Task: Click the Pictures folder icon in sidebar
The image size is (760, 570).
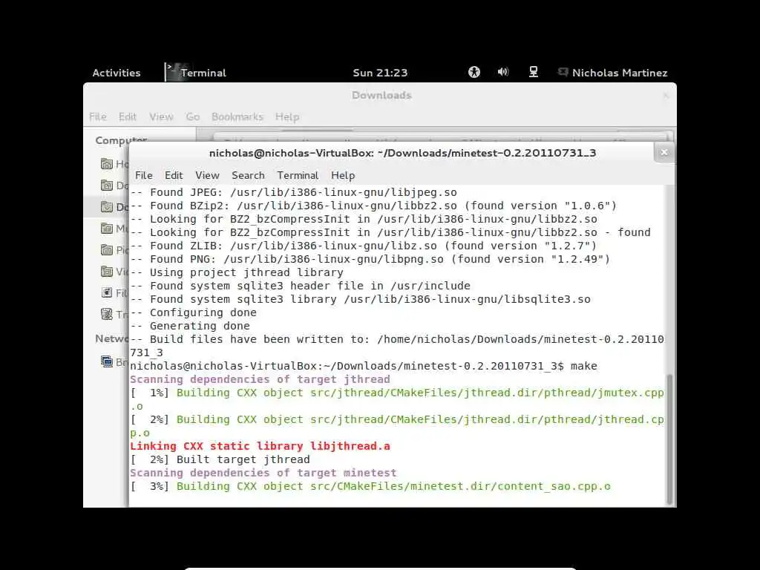Action: pyautogui.click(x=107, y=250)
